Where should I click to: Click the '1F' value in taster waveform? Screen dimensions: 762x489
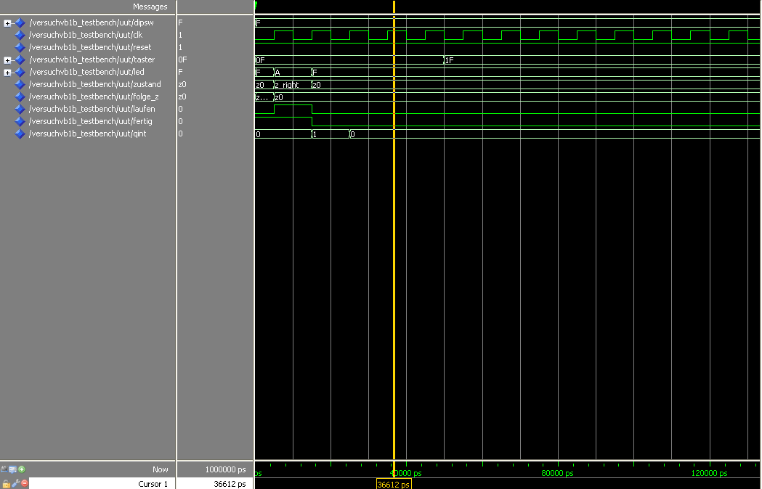450,60
